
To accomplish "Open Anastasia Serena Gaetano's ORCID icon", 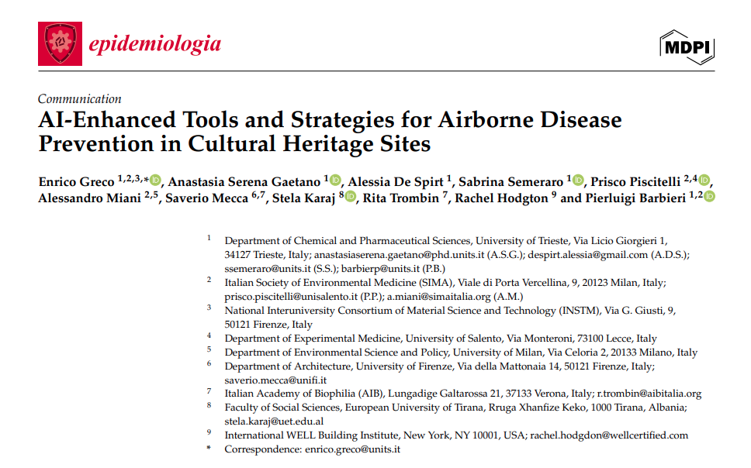I will click(x=335, y=181).
